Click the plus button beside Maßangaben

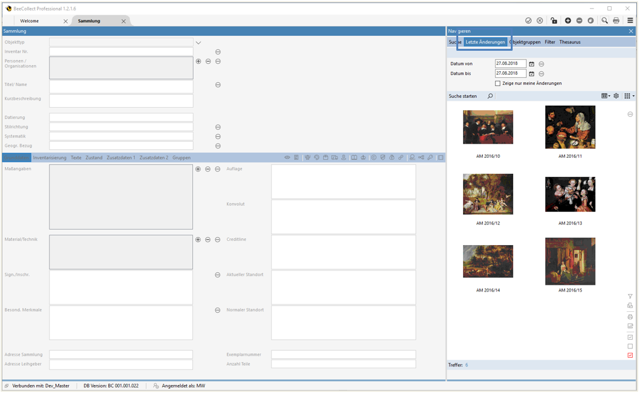pos(198,169)
